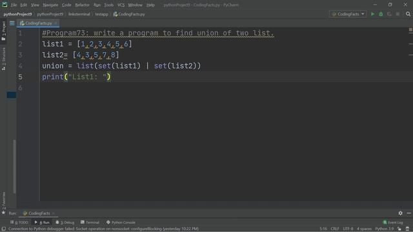Run the CodingFacts configuration with the green arrow
413x232 pixels.
coord(372,14)
